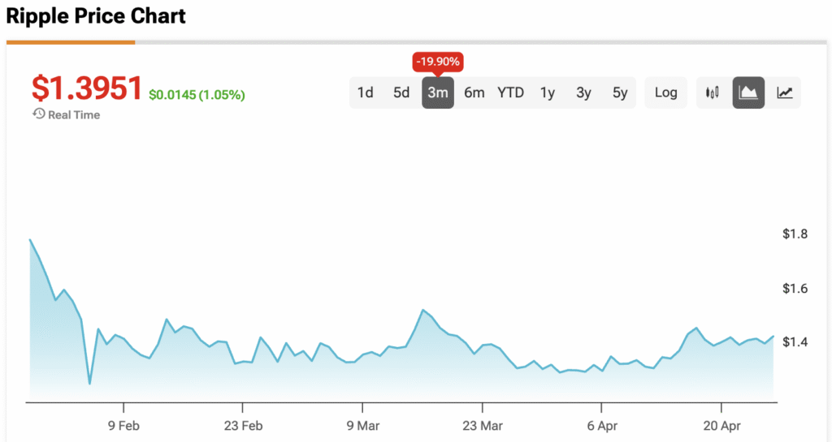Image resolution: width=832 pixels, height=442 pixels.
Task: Click the Real Time clock icon
Action: (38, 114)
